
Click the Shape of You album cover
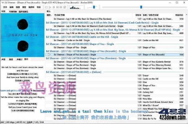[x=23, y=35]
